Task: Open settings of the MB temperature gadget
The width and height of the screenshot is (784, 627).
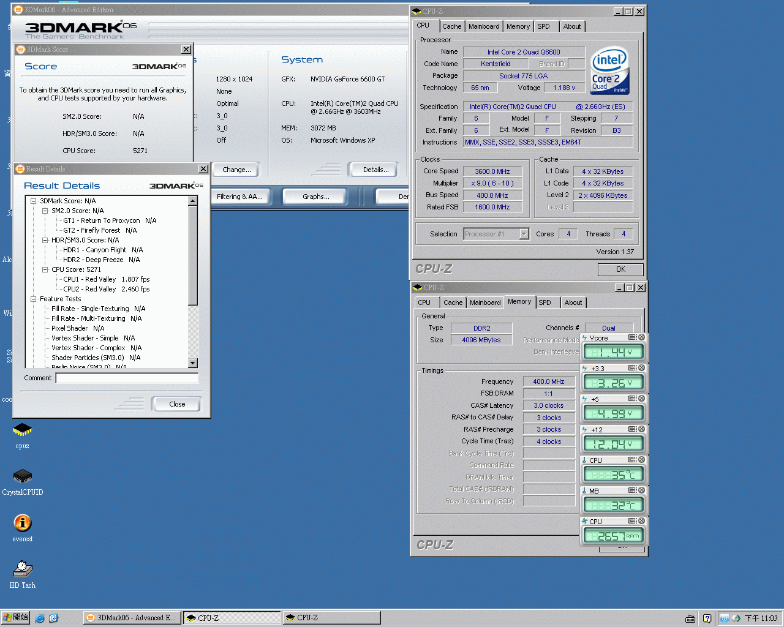Action: click(x=632, y=490)
